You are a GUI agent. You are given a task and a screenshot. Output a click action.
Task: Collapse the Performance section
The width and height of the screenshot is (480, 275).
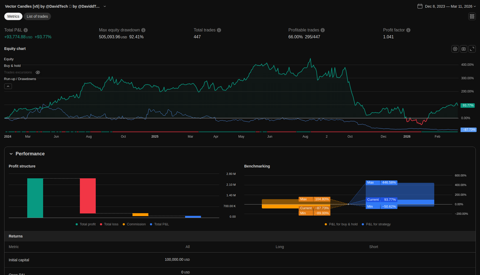(11, 154)
